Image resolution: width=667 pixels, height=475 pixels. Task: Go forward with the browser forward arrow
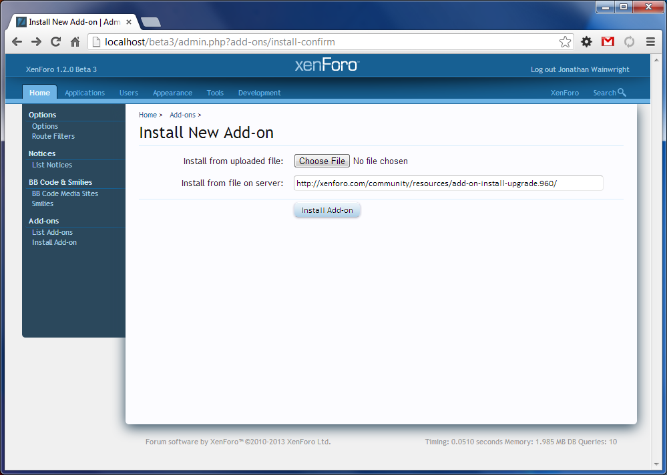(x=37, y=41)
